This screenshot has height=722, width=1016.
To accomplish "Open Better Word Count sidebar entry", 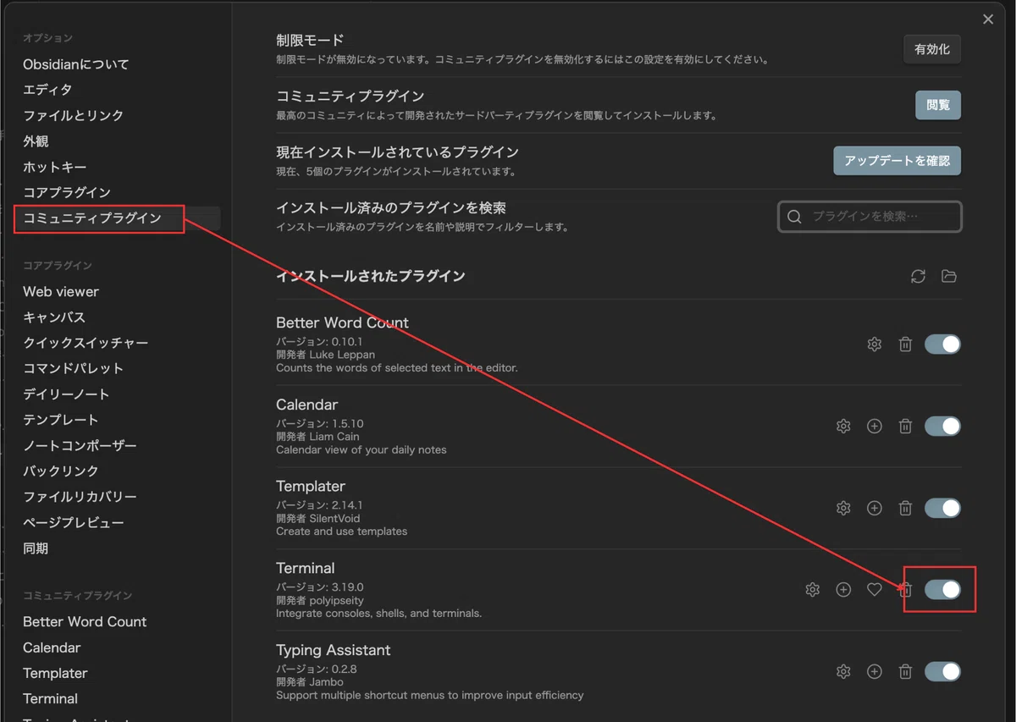I will click(85, 621).
